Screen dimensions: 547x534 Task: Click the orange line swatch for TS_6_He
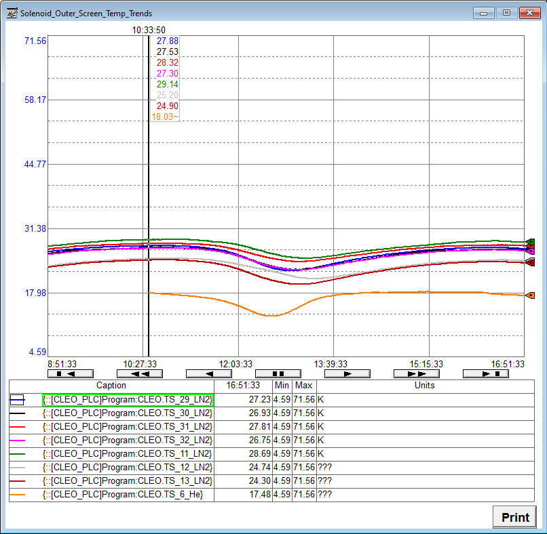18,495
